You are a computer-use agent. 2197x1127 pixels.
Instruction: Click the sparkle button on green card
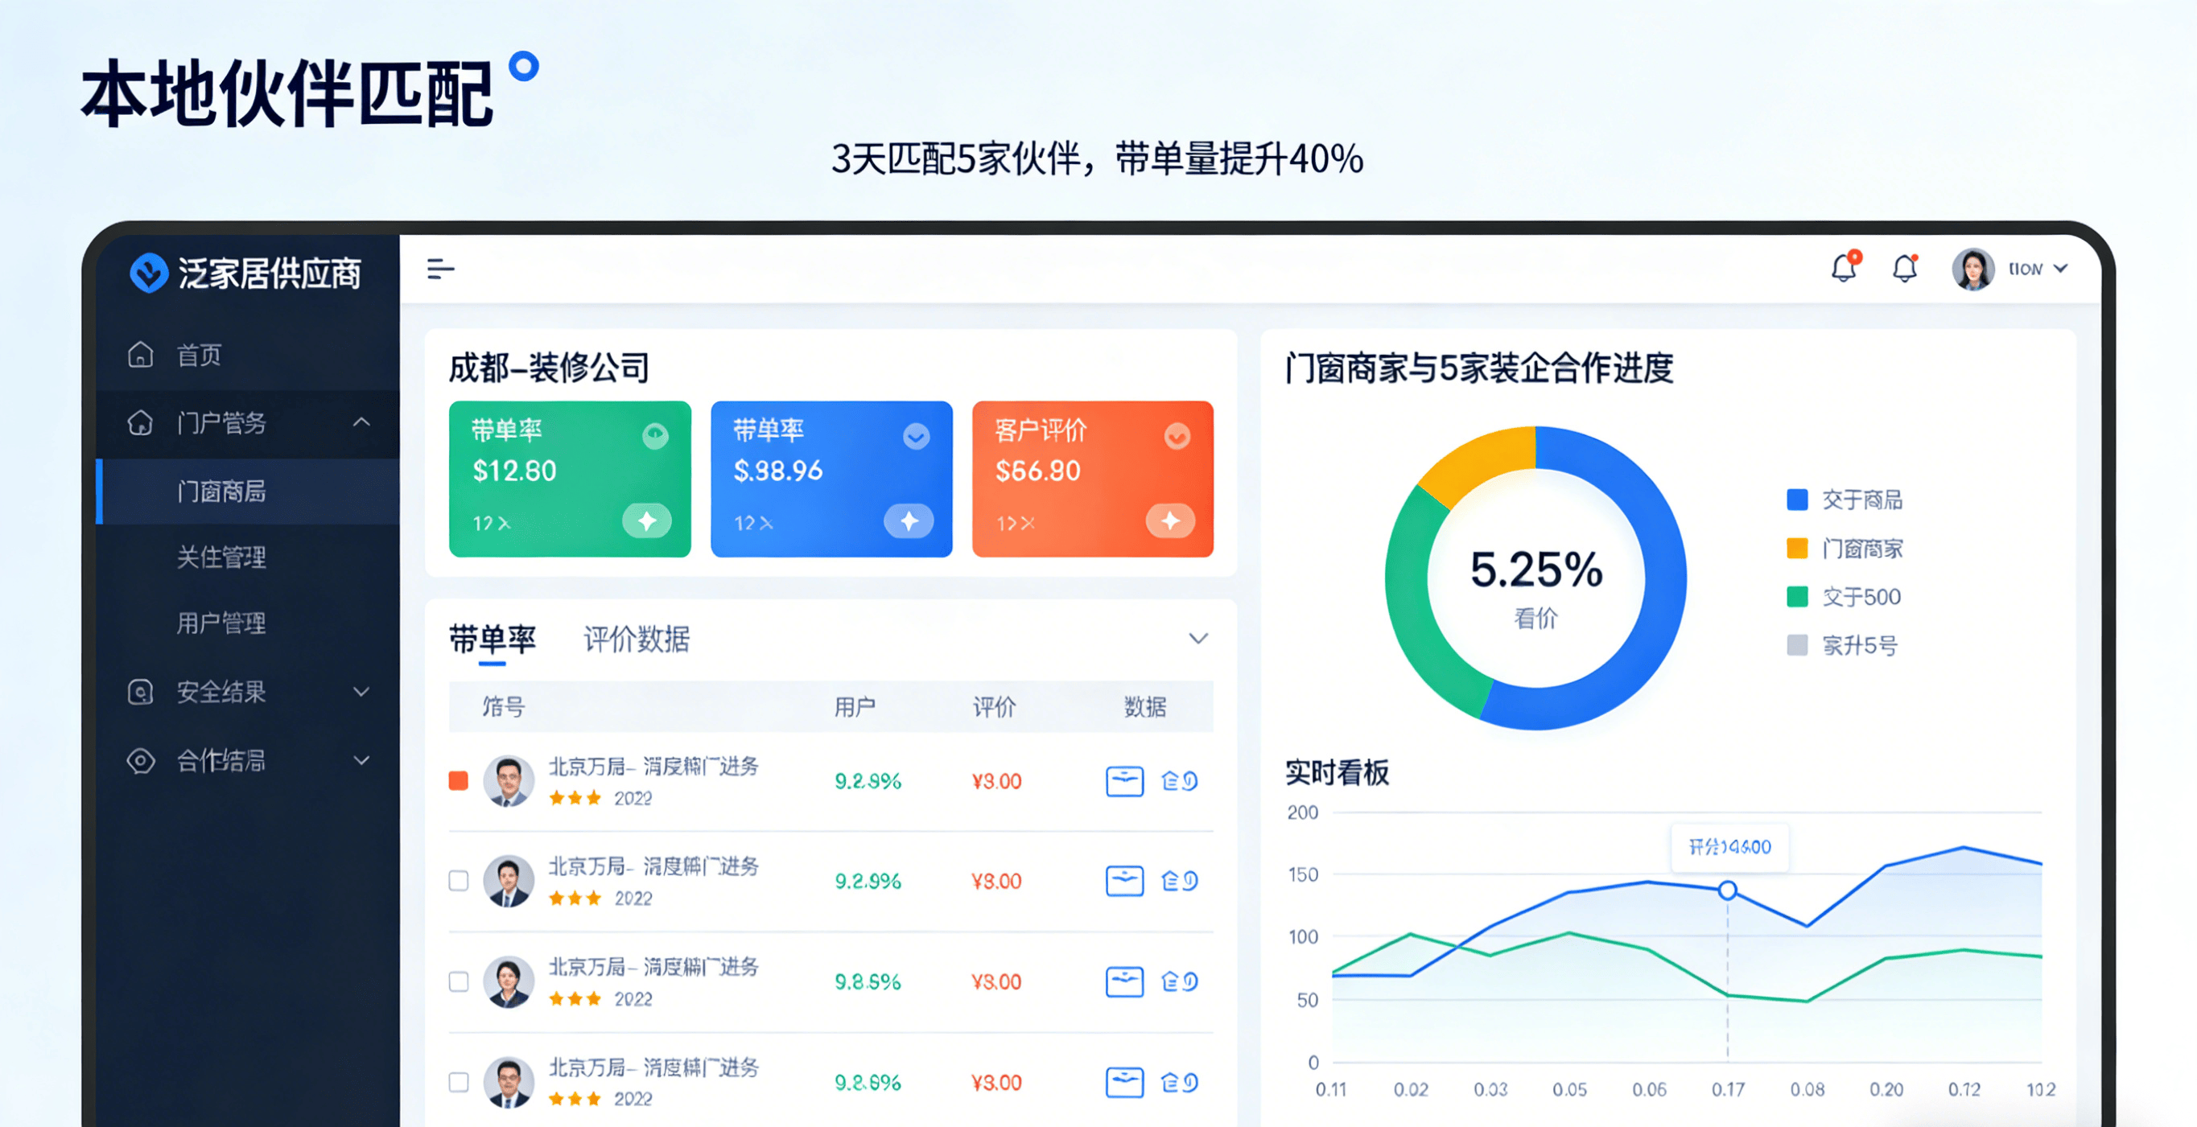click(646, 521)
